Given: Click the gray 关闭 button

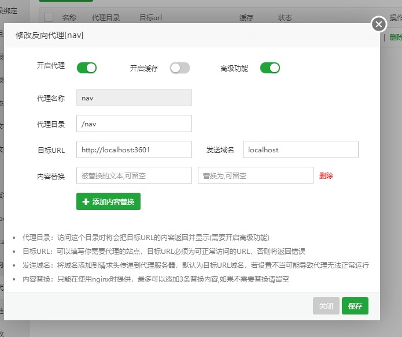Looking at the screenshot, I should [x=326, y=306].
